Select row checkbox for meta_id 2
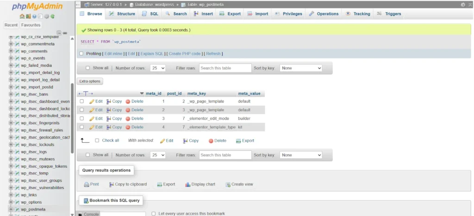The width and height of the screenshot is (474, 216). click(81, 110)
